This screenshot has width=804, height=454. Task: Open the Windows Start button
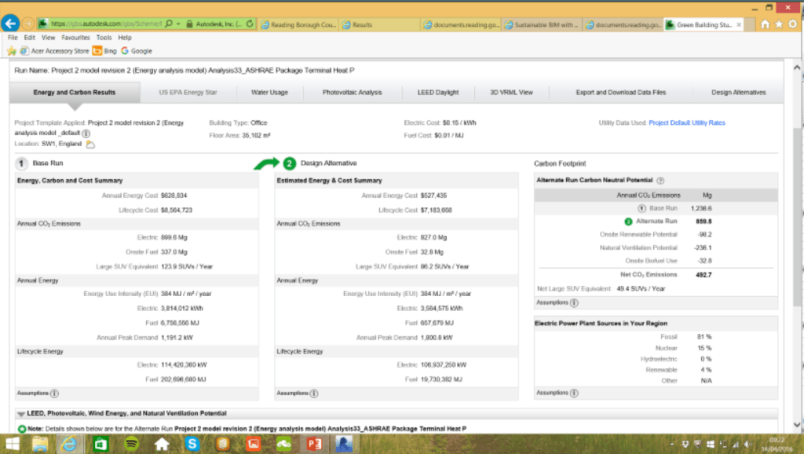(x=12, y=444)
